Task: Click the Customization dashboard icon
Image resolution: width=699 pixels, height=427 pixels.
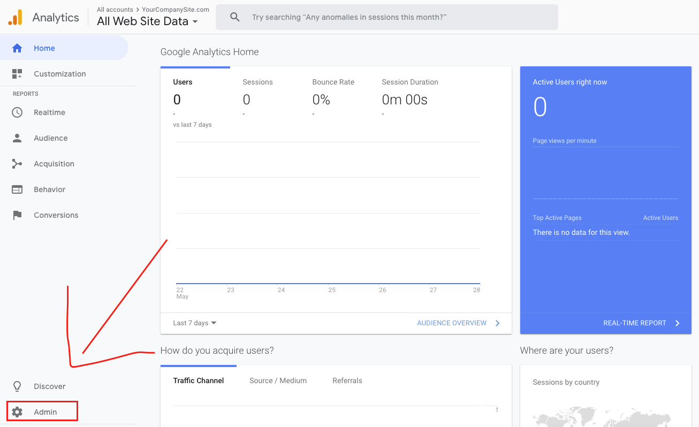Action: [x=17, y=74]
